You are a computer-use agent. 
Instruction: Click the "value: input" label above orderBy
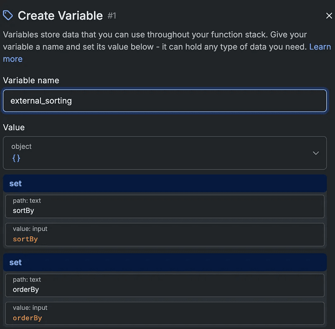(30, 308)
